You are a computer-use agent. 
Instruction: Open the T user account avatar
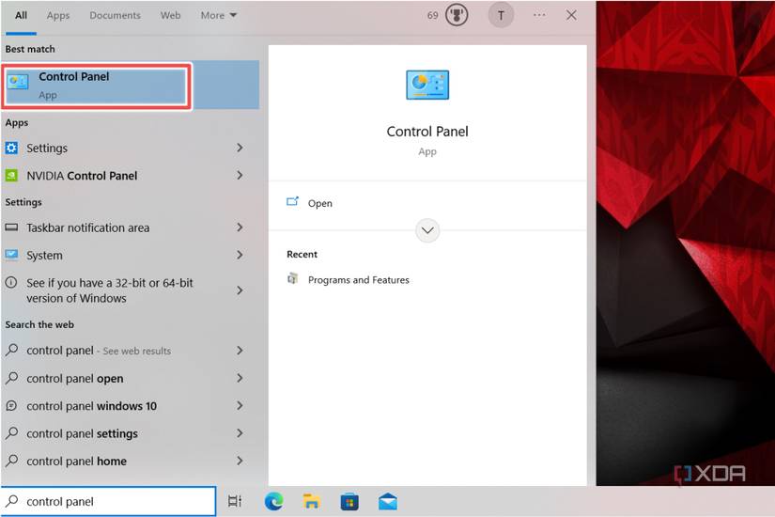click(501, 15)
